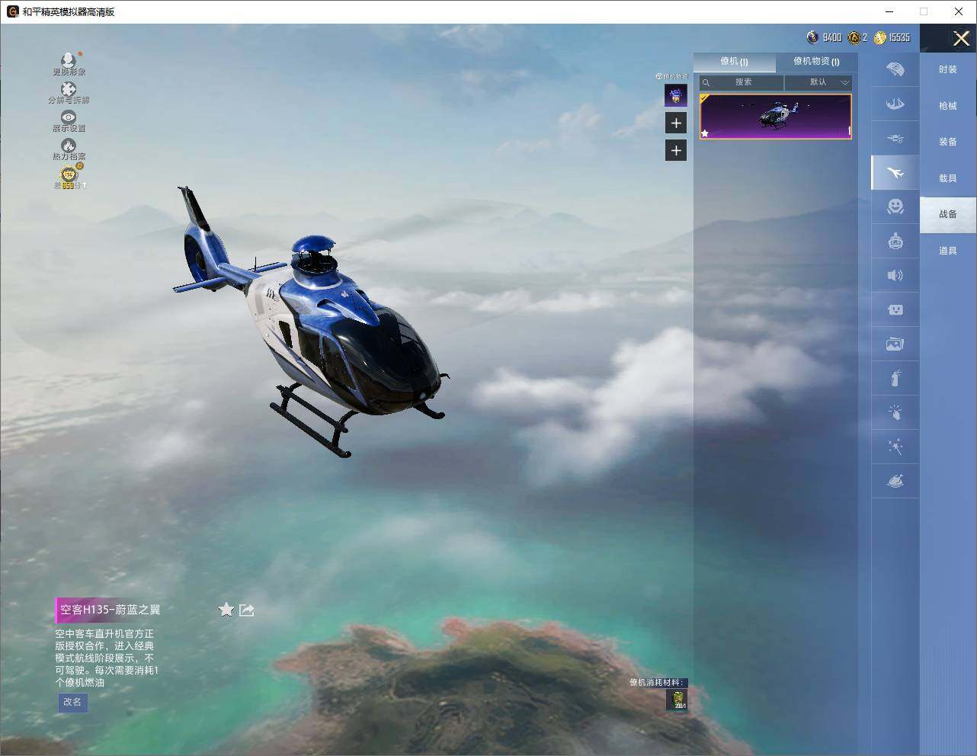
Task: Click the 僚机消耗材料 fuel item icon
Action: point(677,700)
